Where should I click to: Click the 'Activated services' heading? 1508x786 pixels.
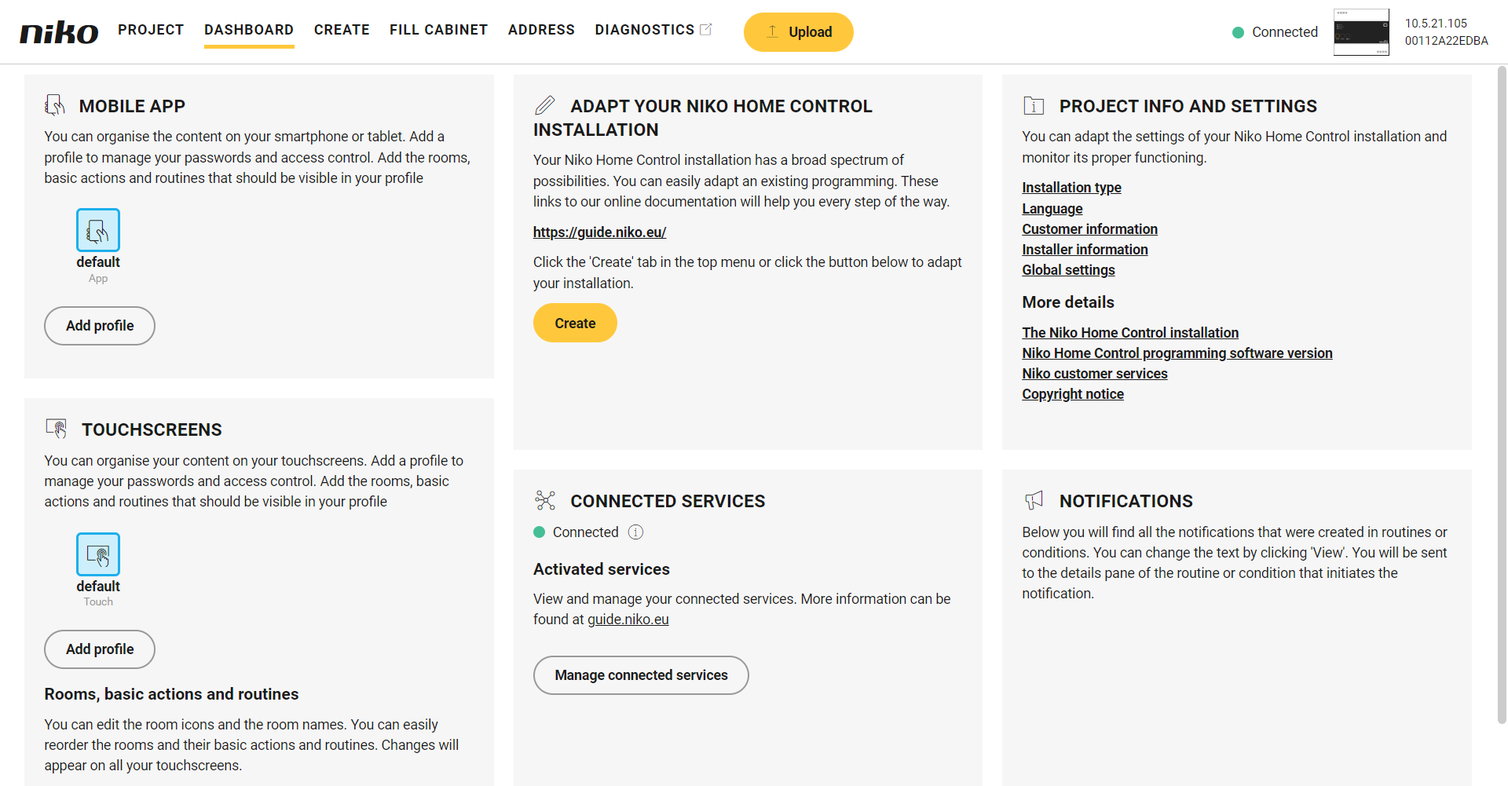click(601, 569)
